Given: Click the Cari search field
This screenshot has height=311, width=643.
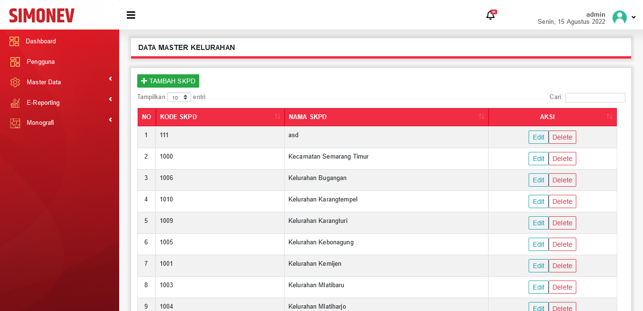Looking at the screenshot, I should [595, 98].
